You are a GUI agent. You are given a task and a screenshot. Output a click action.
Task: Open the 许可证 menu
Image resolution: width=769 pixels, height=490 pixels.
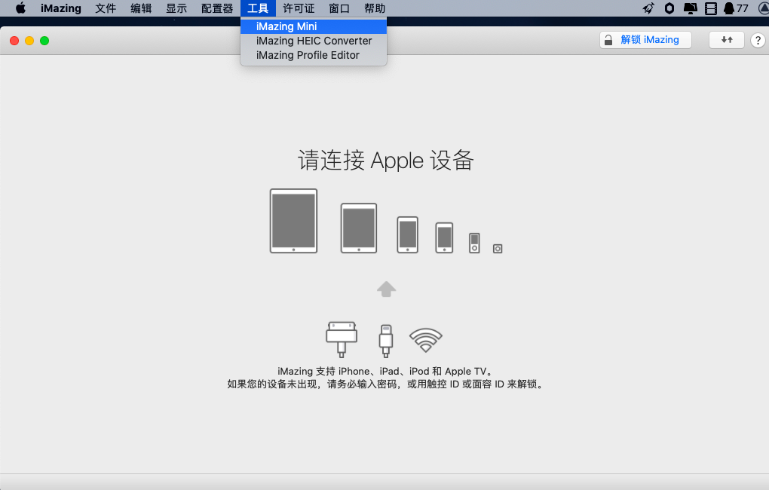[299, 8]
